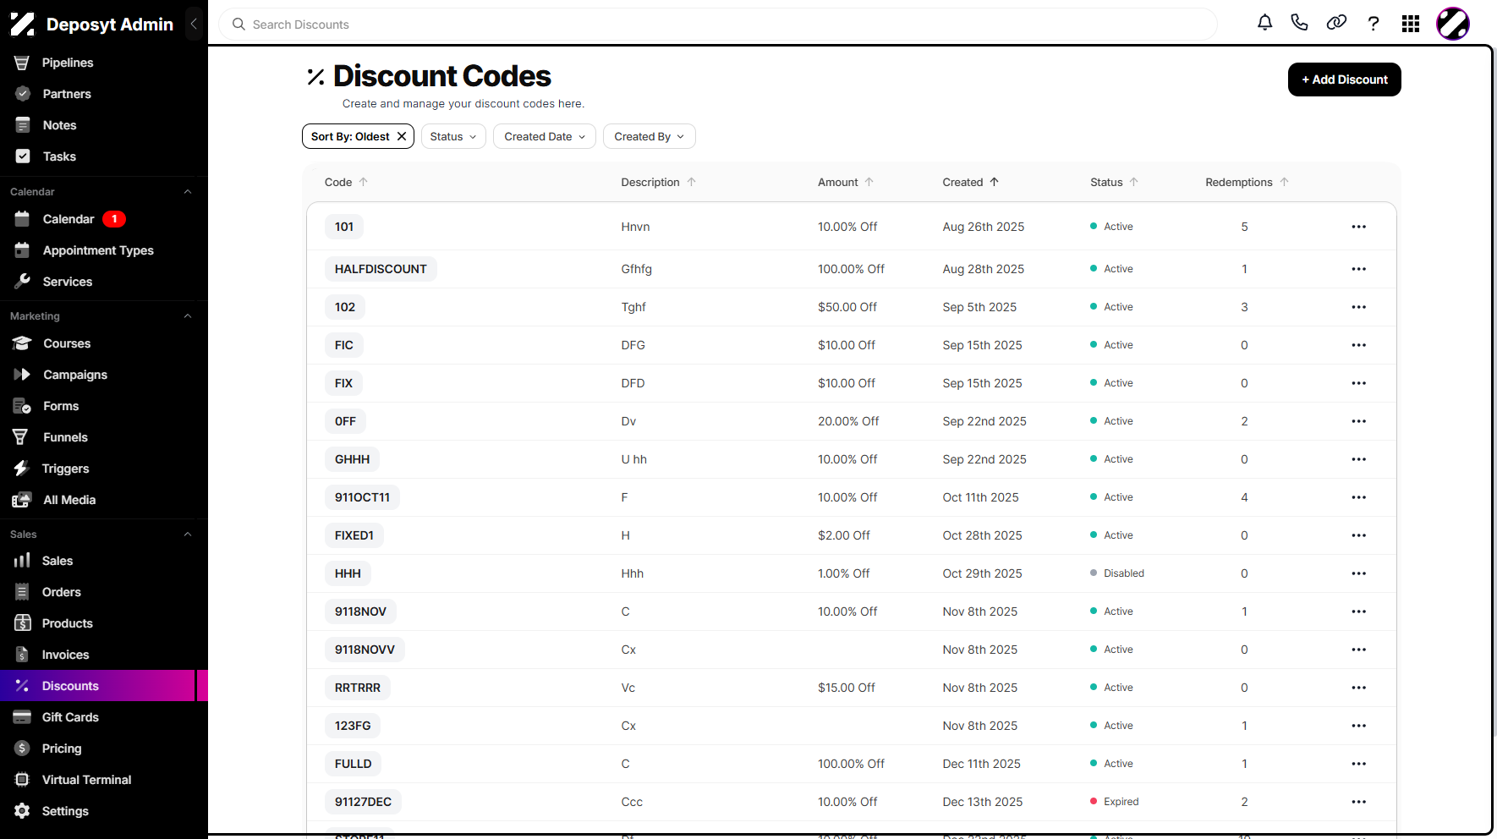Image resolution: width=1497 pixels, height=839 pixels.
Task: Click the phone dialer icon
Action: click(1300, 24)
